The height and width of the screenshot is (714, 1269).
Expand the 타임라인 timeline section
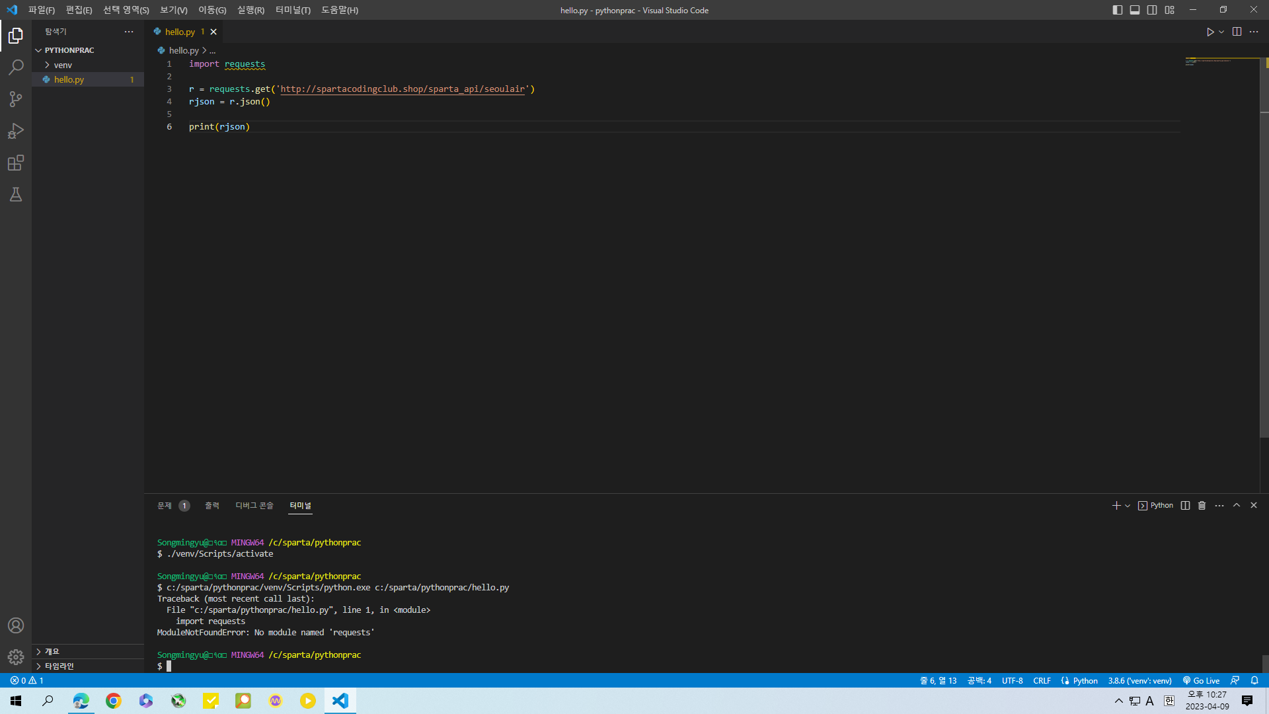pyautogui.click(x=88, y=666)
